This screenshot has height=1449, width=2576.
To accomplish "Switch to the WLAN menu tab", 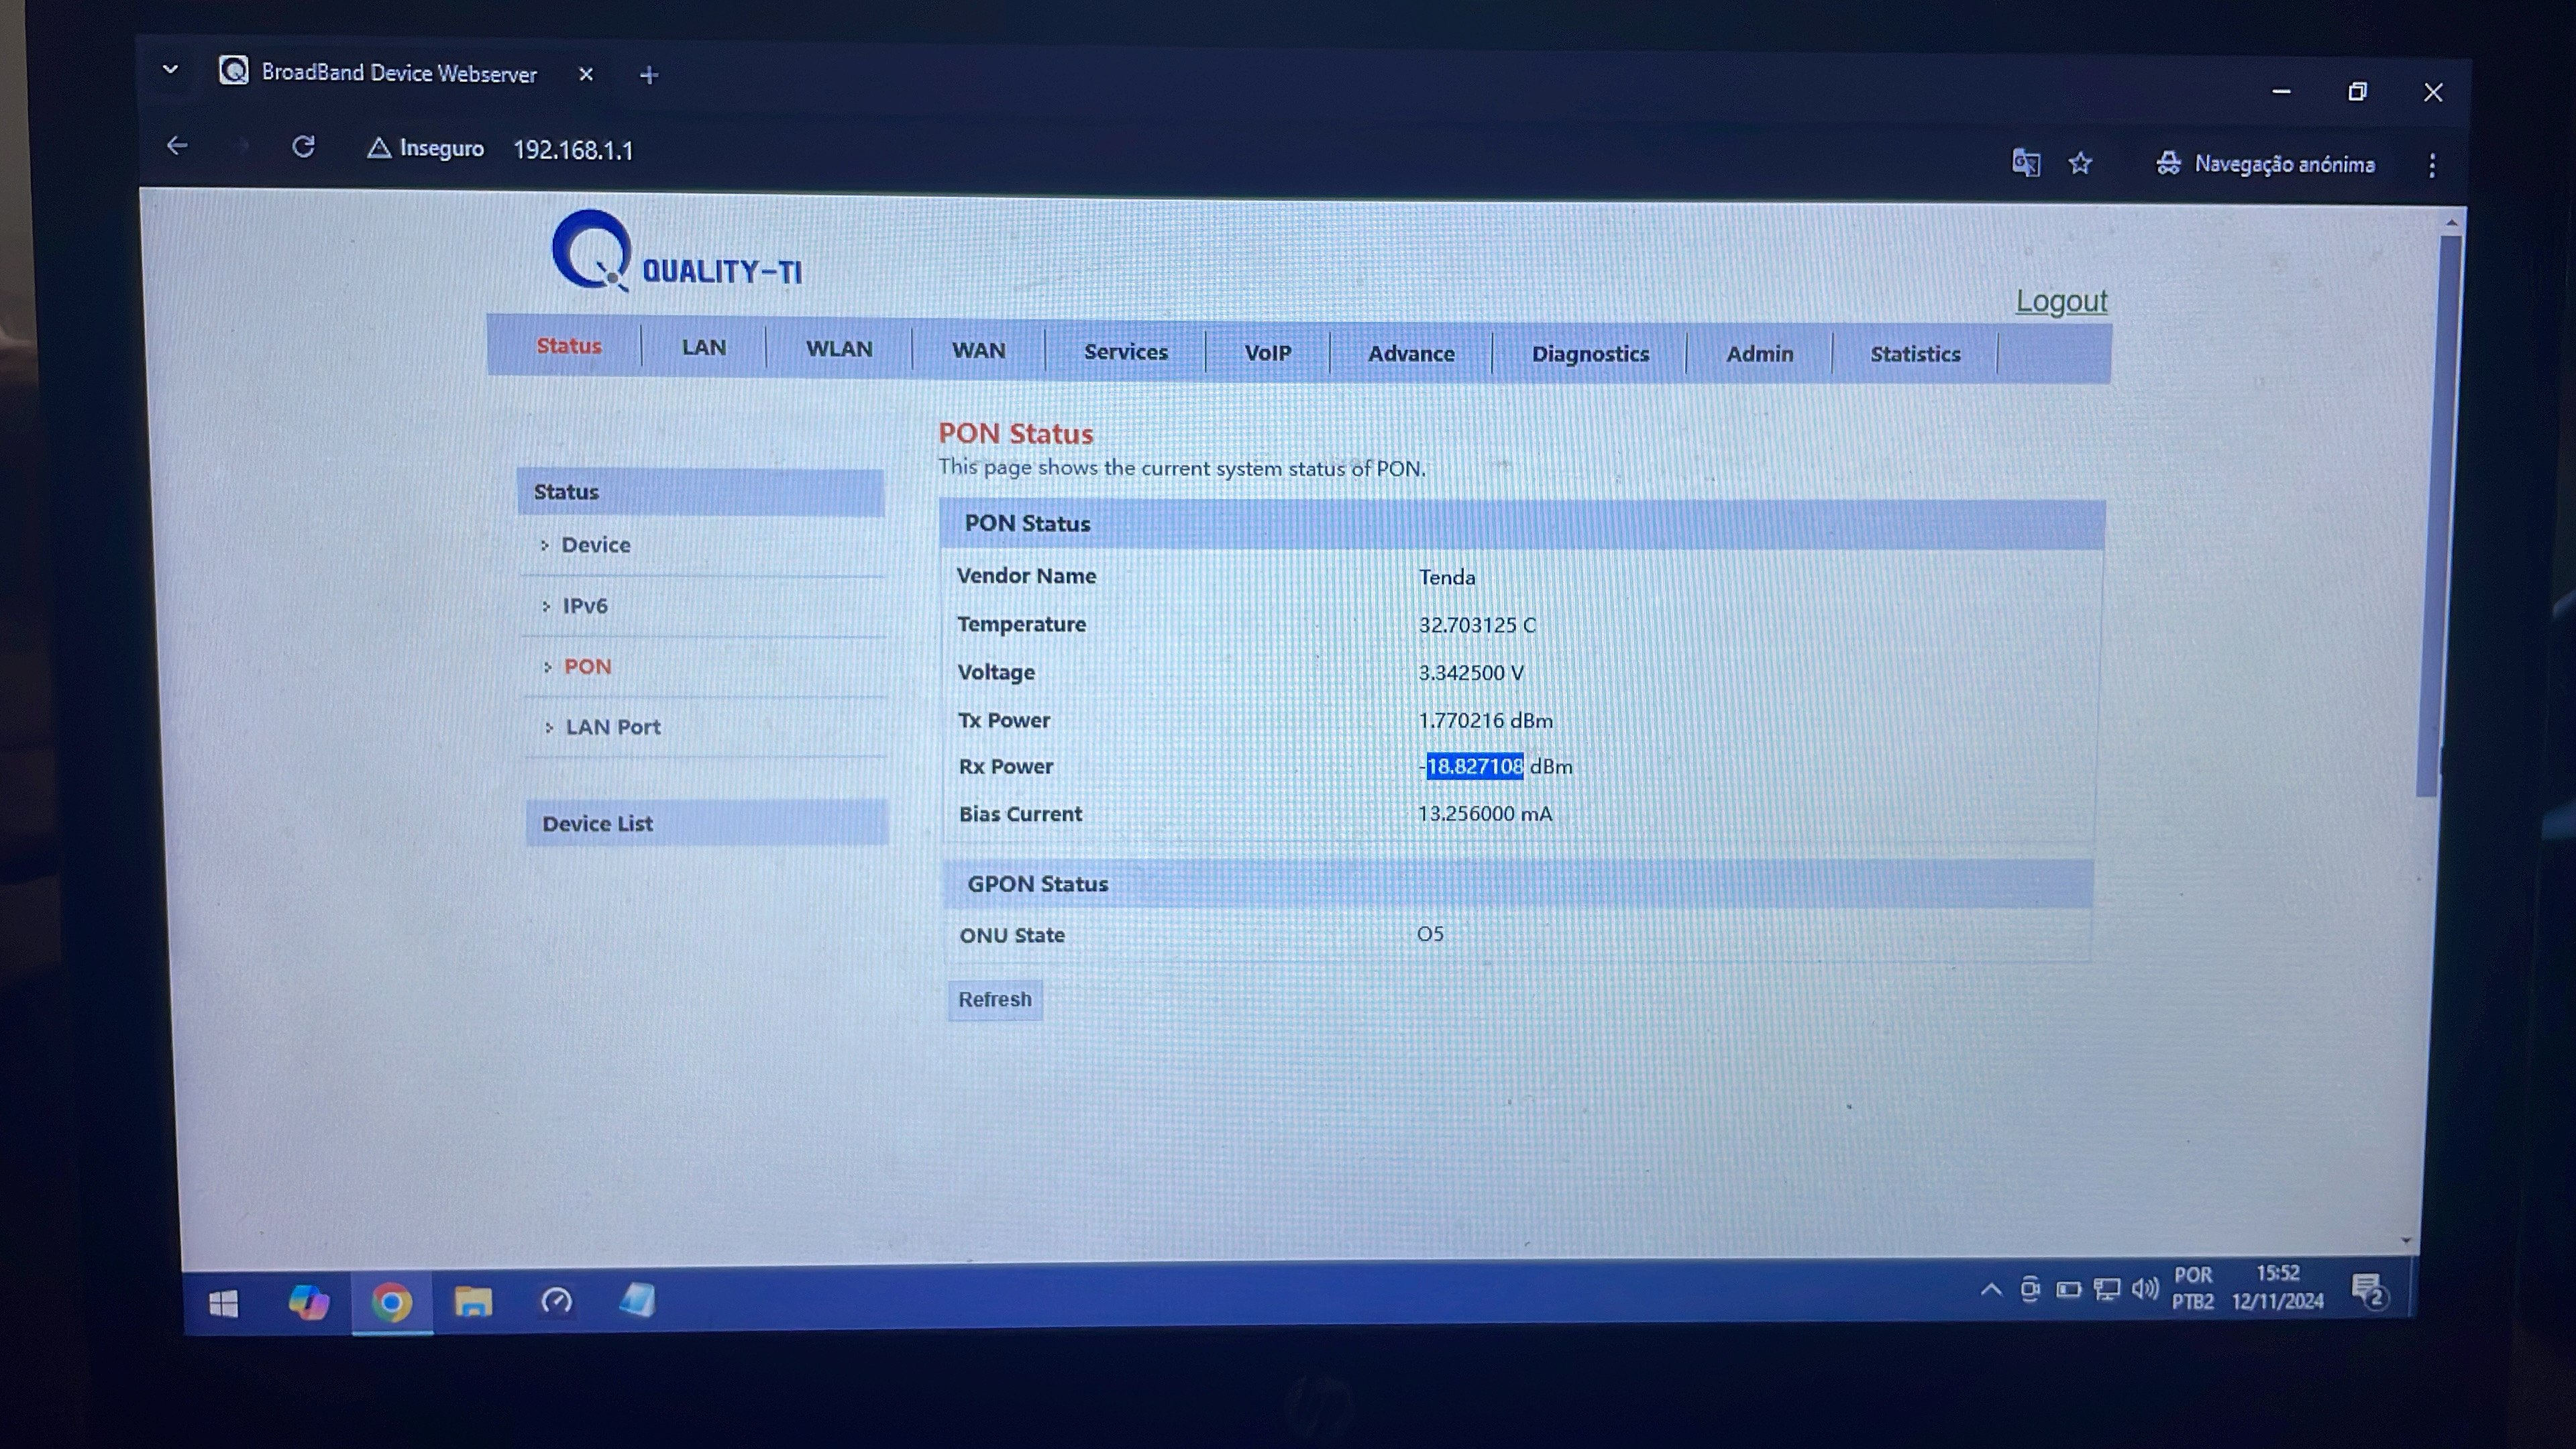I will 838,349.
